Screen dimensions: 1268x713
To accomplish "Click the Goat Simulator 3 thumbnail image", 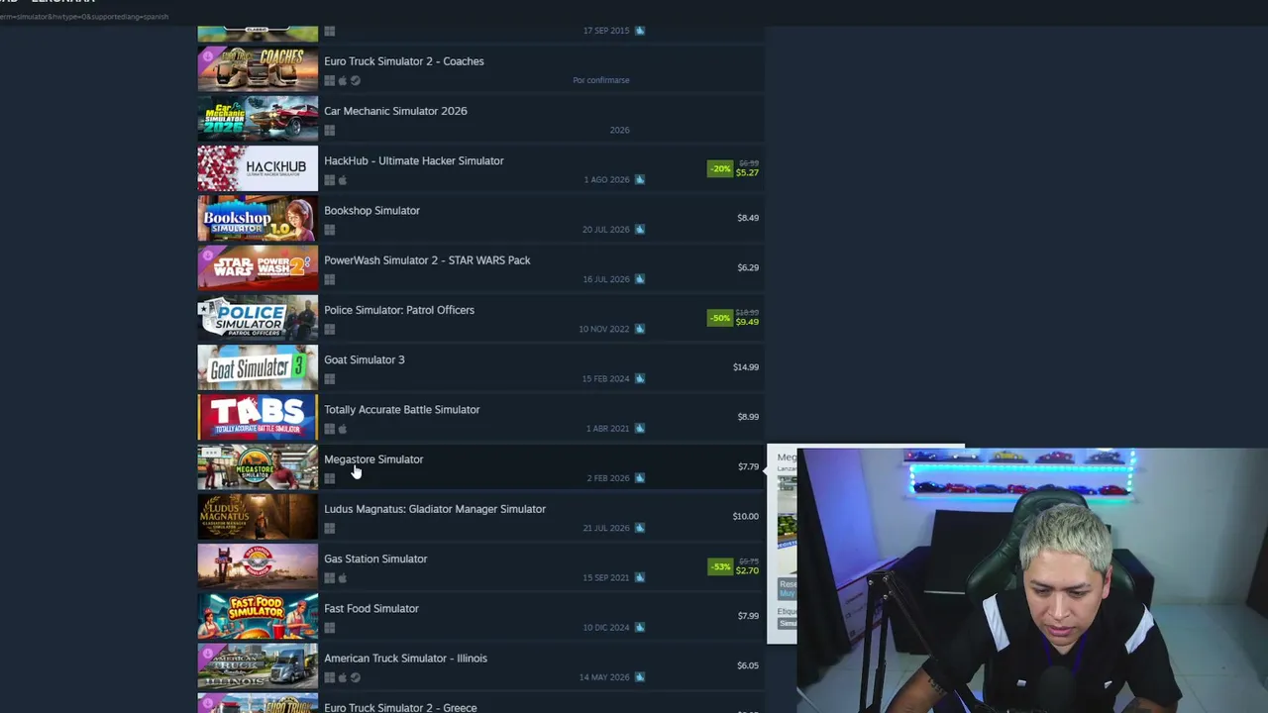I will click(x=258, y=367).
